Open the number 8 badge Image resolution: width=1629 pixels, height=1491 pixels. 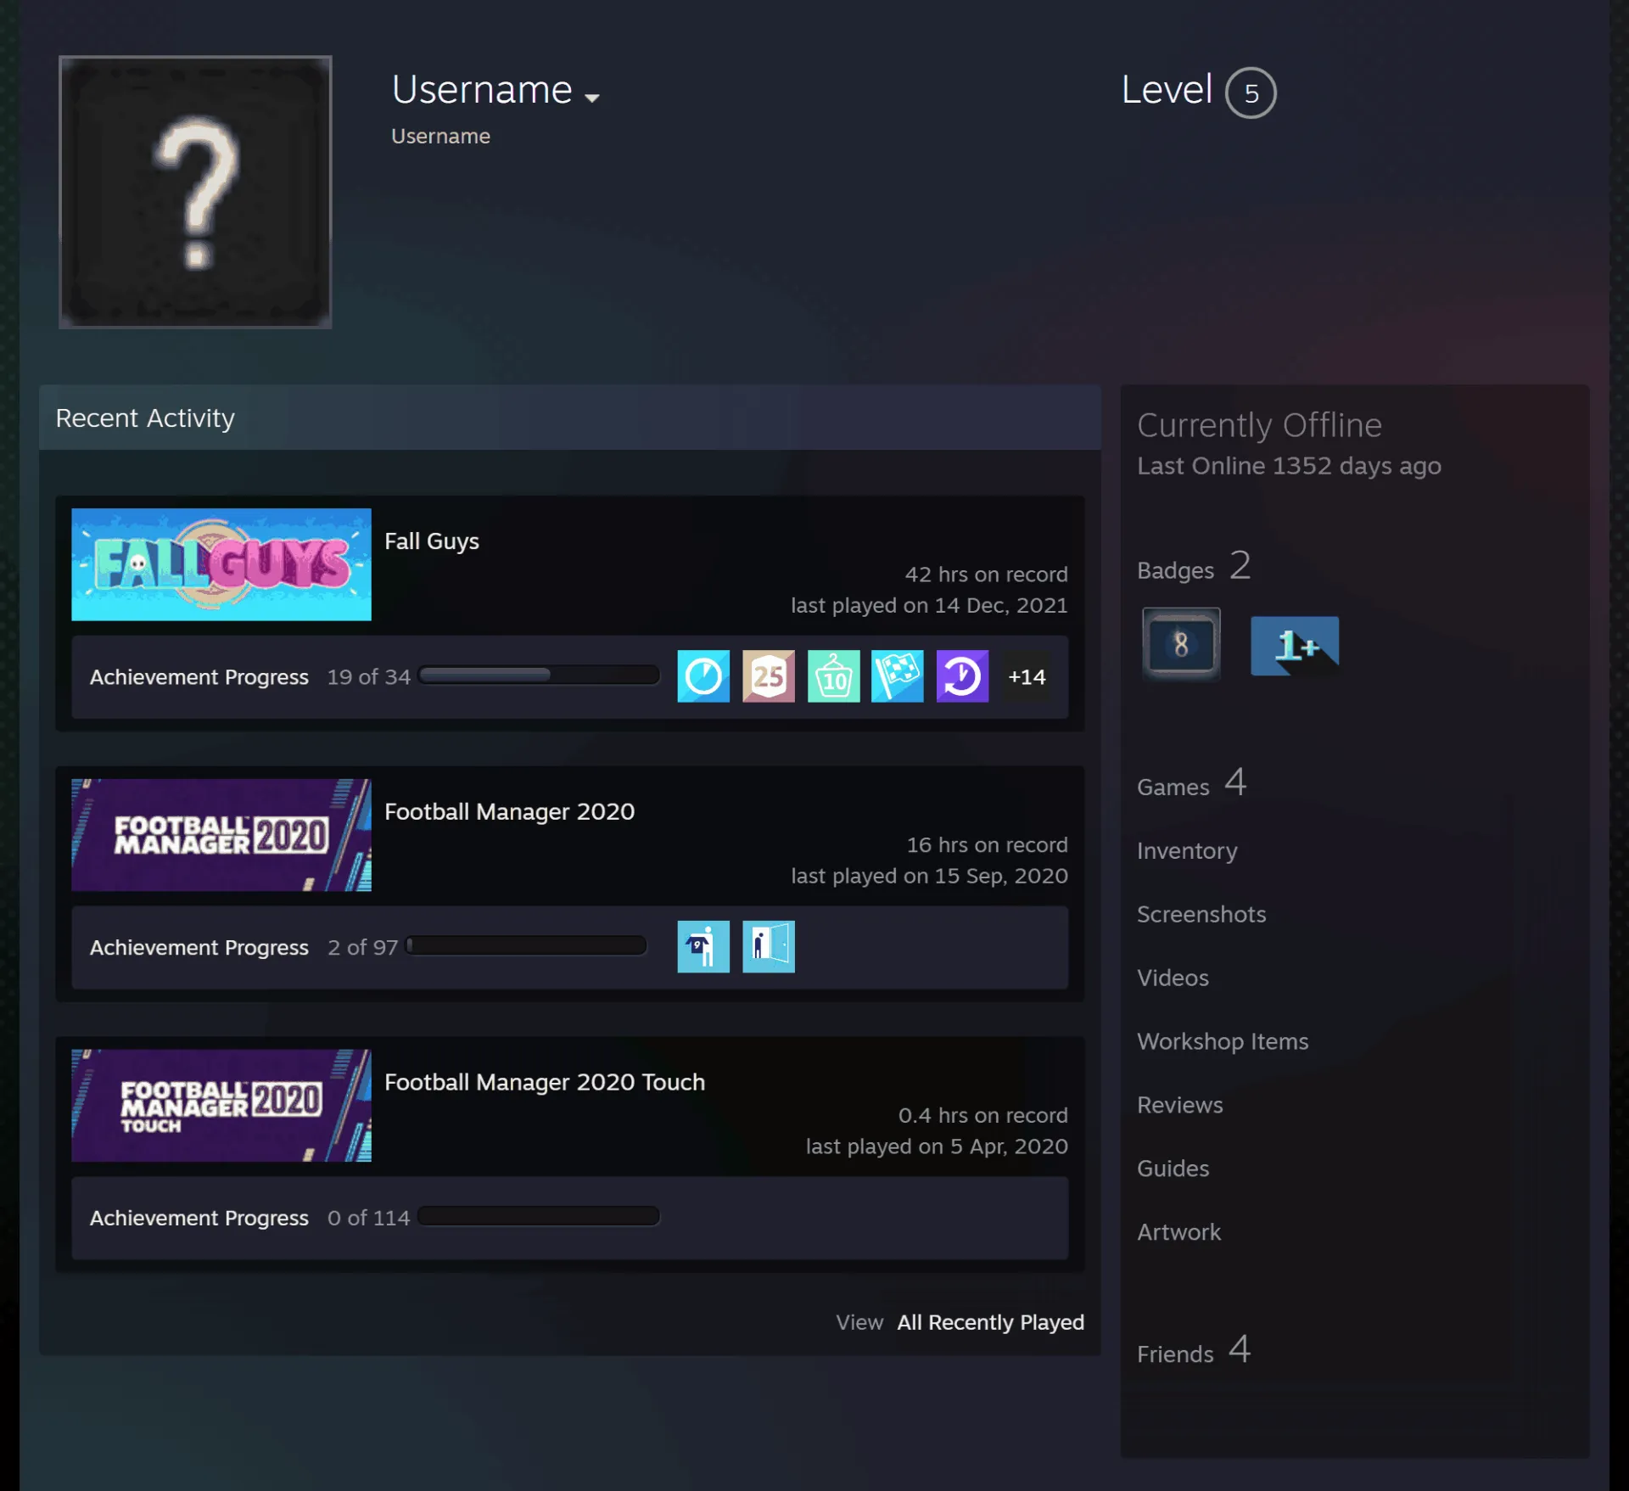coord(1181,644)
